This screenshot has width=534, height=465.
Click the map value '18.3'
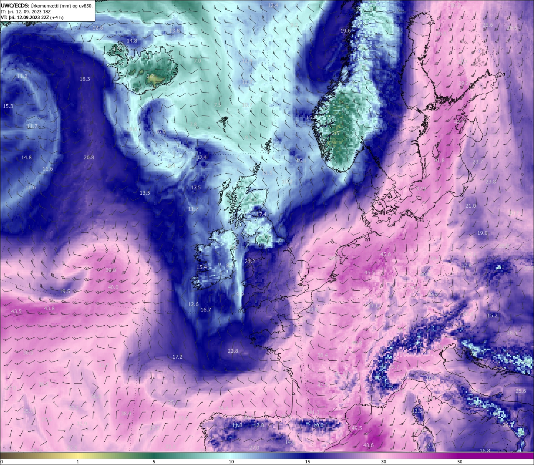(85, 79)
